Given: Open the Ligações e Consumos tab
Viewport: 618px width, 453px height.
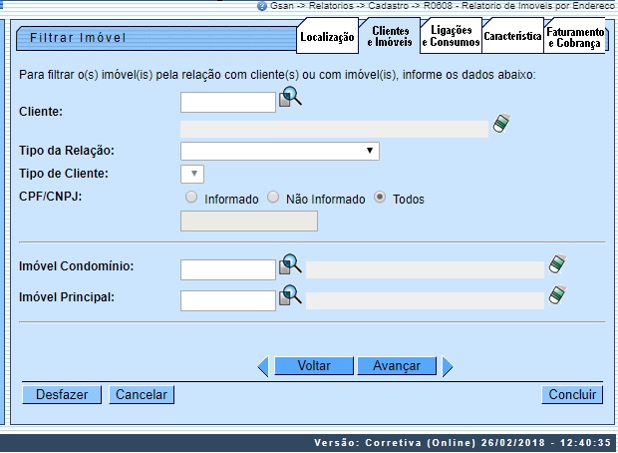Looking at the screenshot, I should [x=451, y=37].
